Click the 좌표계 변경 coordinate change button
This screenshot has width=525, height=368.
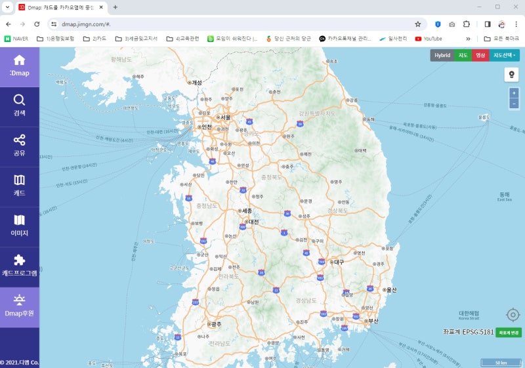click(x=509, y=333)
